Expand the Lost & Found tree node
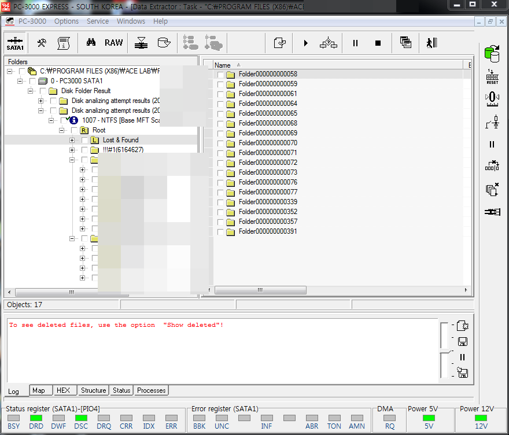This screenshot has height=435, width=509. click(x=72, y=140)
